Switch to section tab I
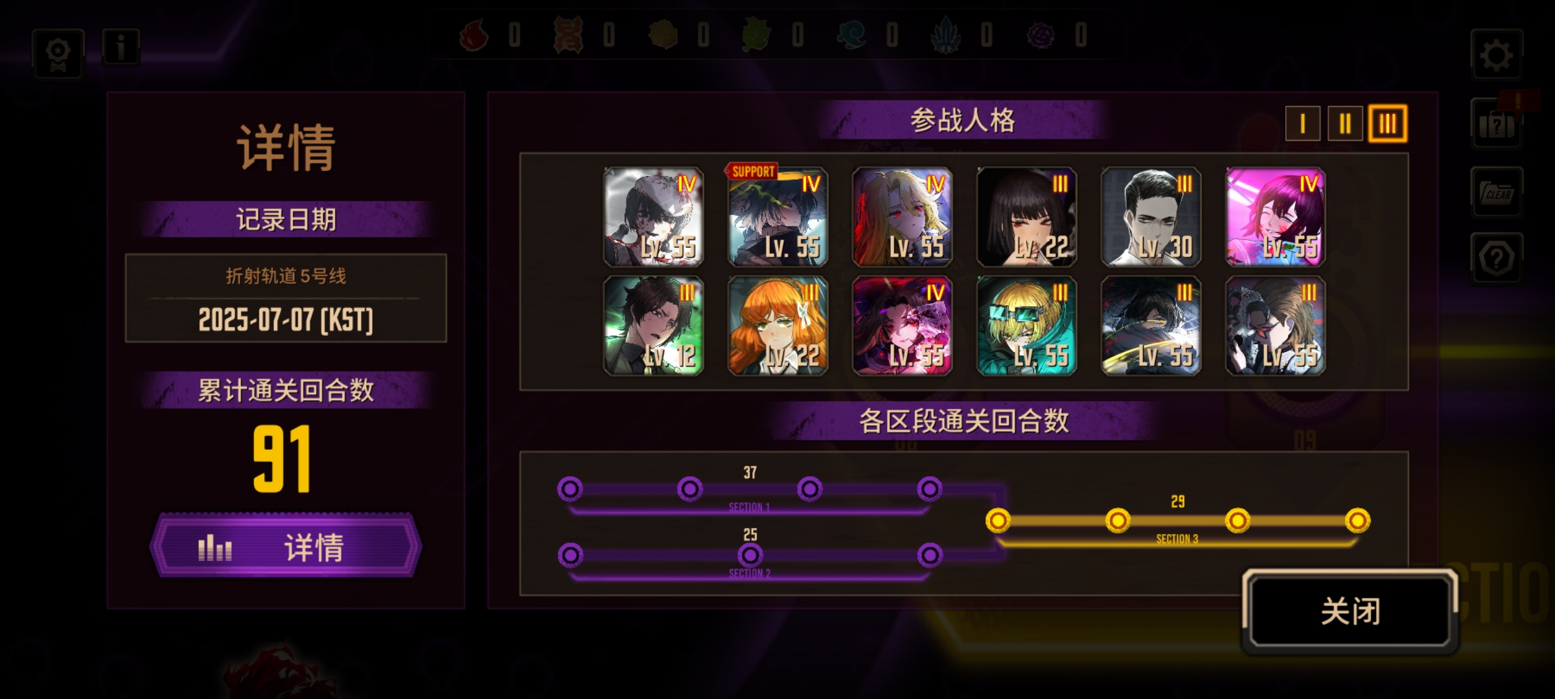The width and height of the screenshot is (1555, 699). pyautogui.click(x=1302, y=123)
